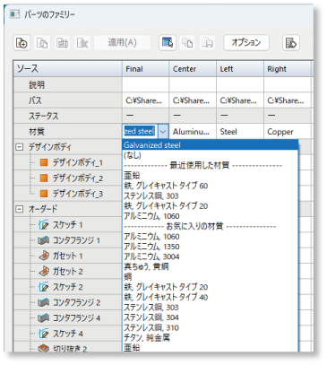Viewport: 327px width, 365px height.
Task: Select the スケッチ 1 sketch icon
Action: coord(44,225)
